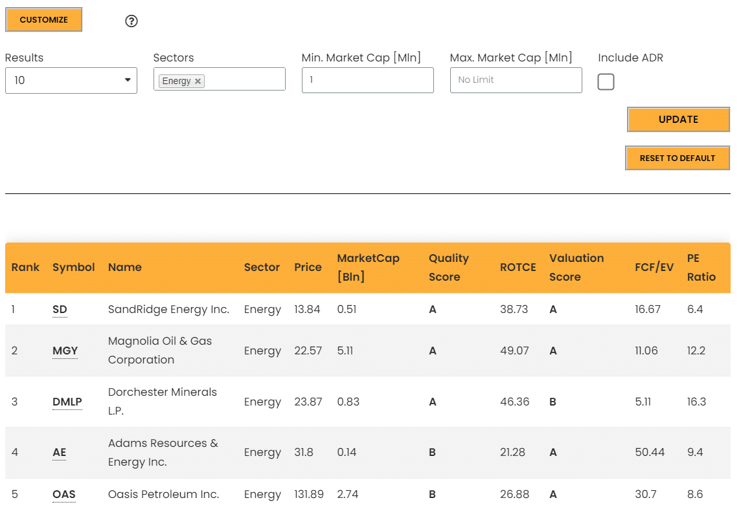Enable the Include ADR checkbox
This screenshot has height=509, width=741.
coord(606,81)
